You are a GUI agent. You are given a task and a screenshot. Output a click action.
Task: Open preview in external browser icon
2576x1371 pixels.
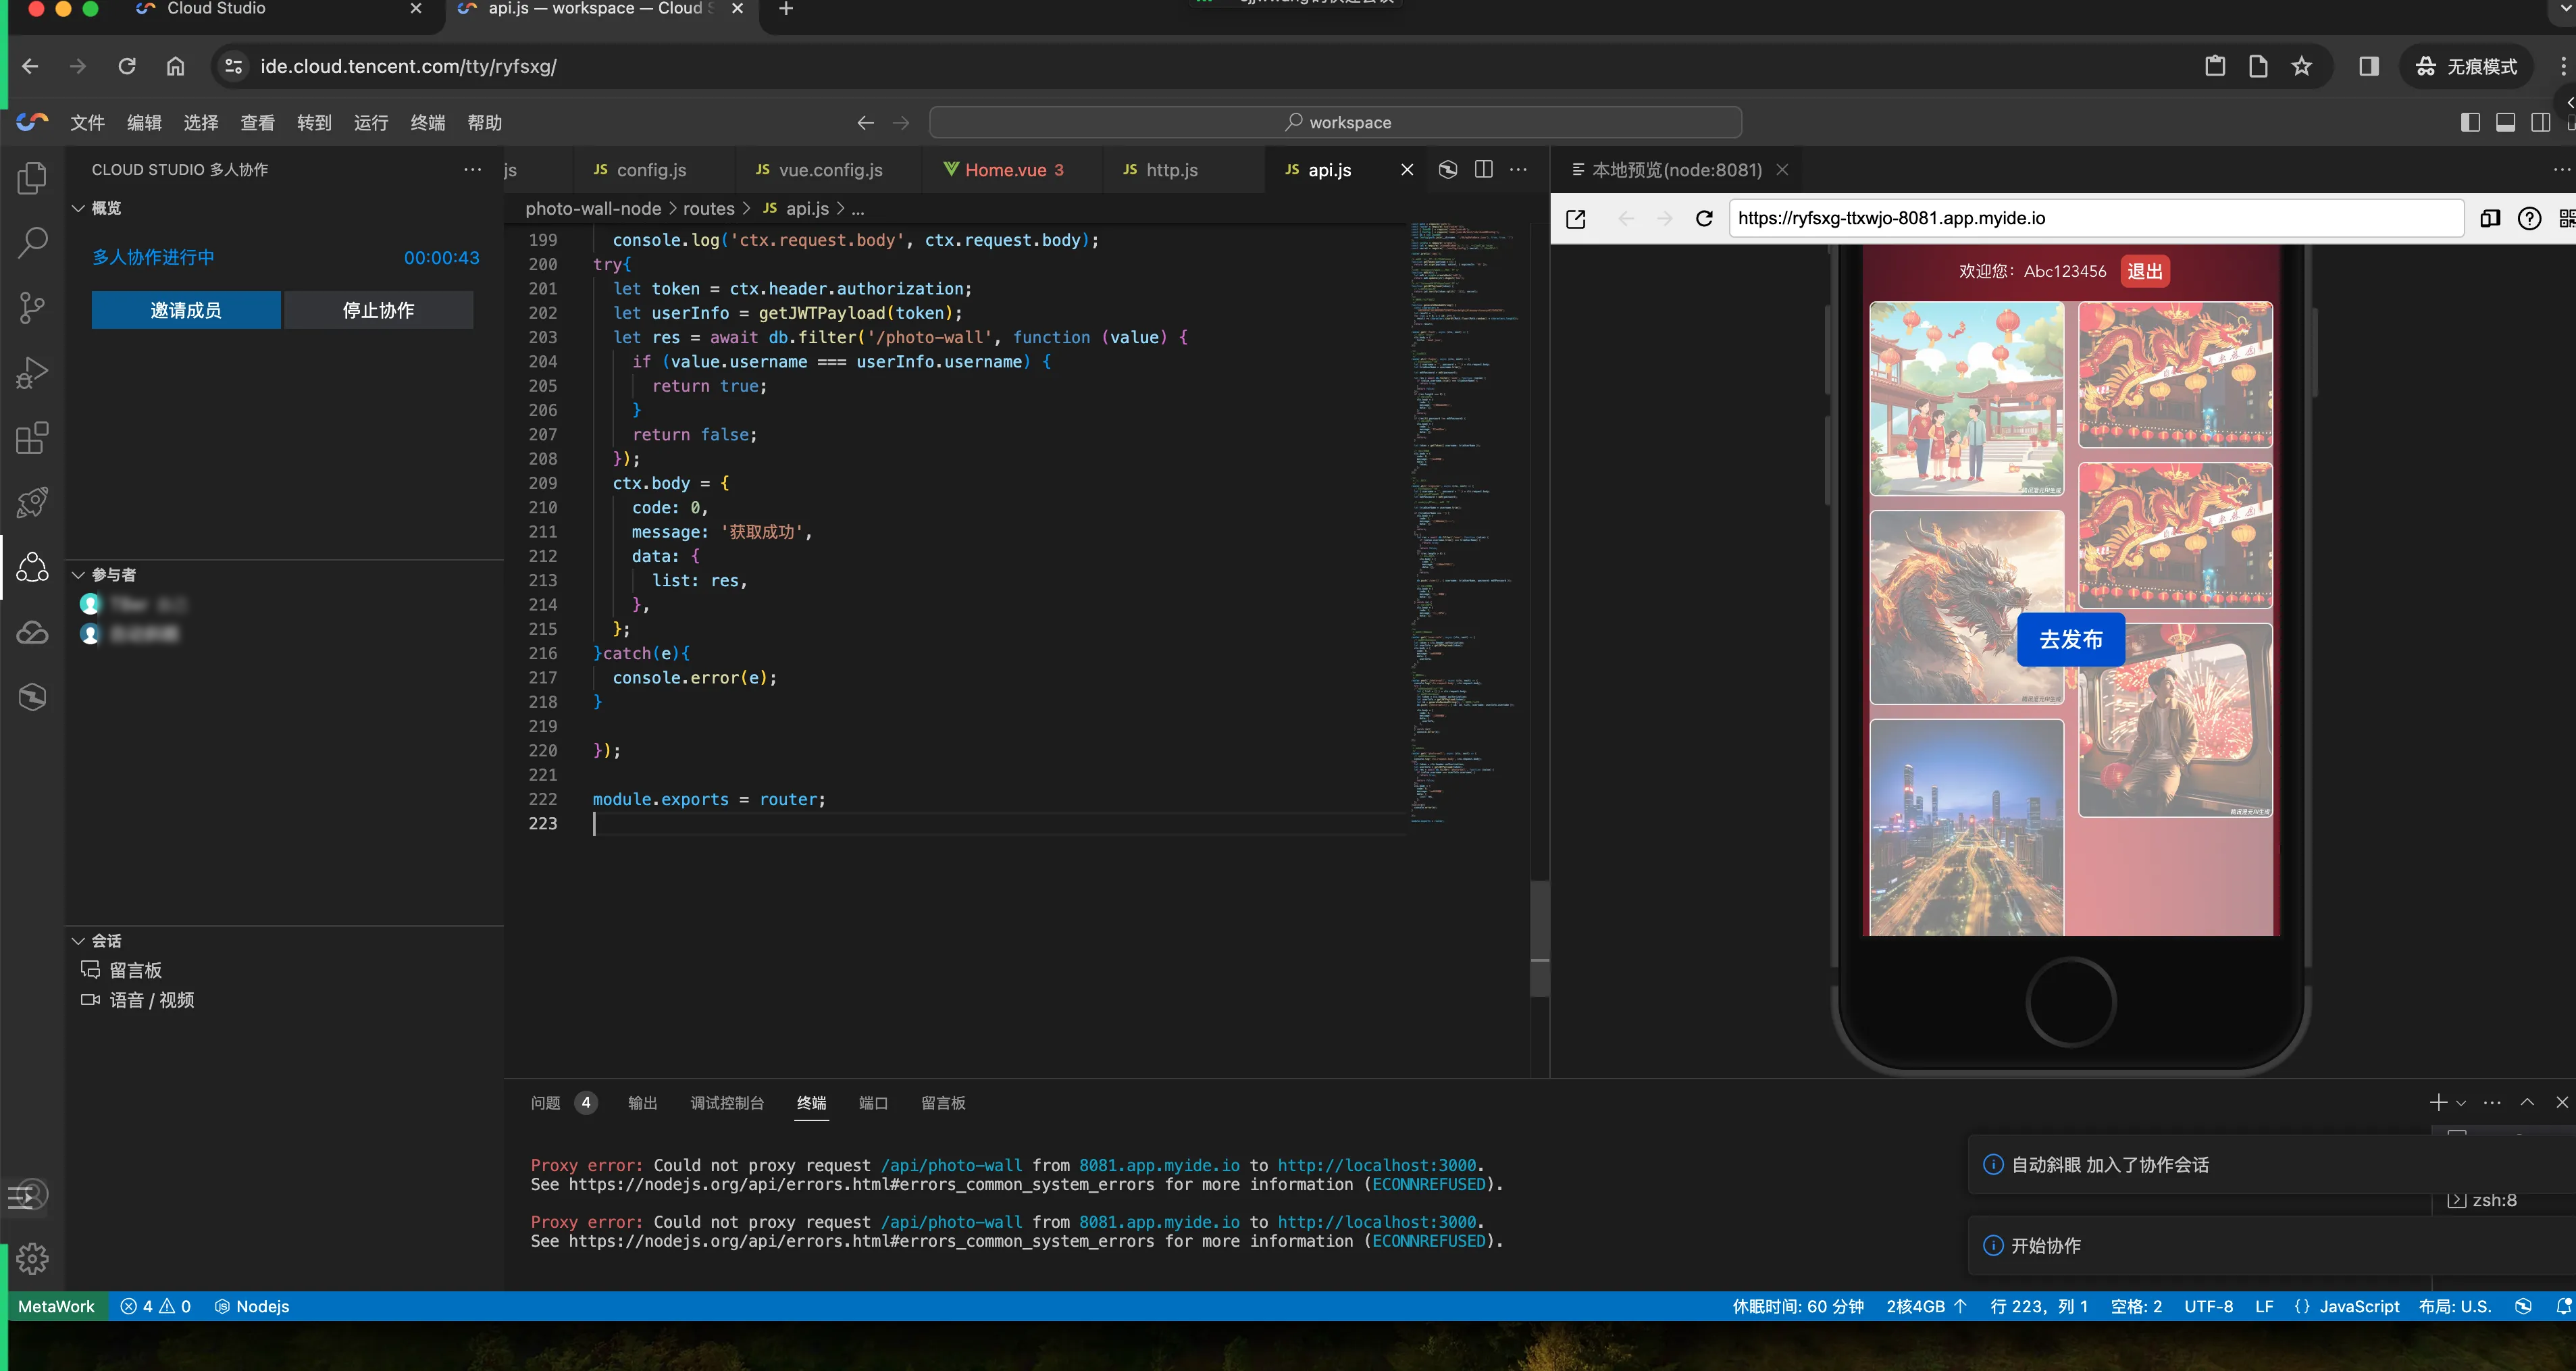point(1576,219)
